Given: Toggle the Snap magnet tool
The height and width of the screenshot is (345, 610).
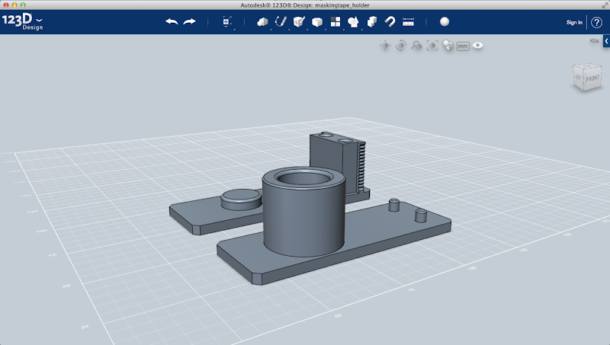Looking at the screenshot, I should pos(390,22).
